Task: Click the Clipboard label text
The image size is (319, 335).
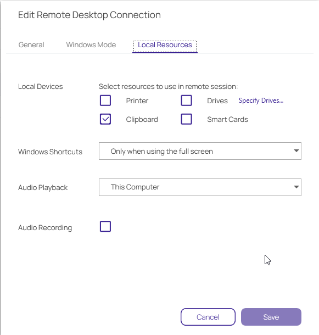Action: [x=142, y=119]
